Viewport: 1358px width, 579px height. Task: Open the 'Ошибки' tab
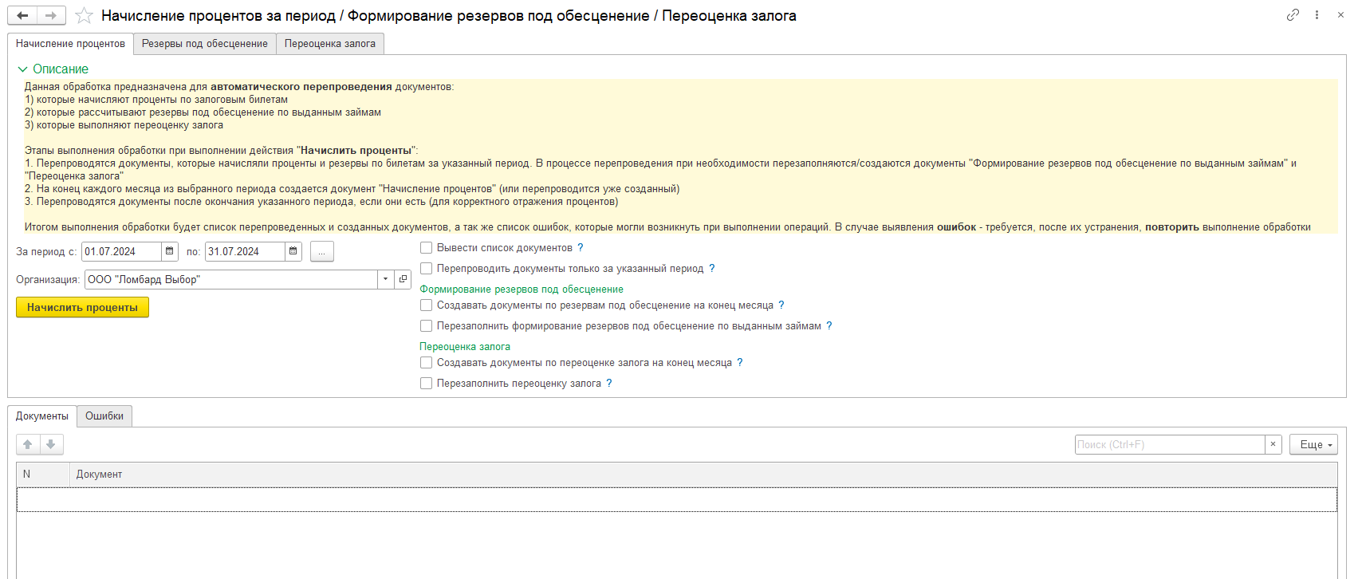(104, 416)
